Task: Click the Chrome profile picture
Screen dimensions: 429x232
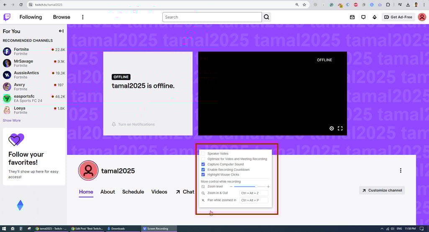Action: pyautogui.click(x=416, y=5)
